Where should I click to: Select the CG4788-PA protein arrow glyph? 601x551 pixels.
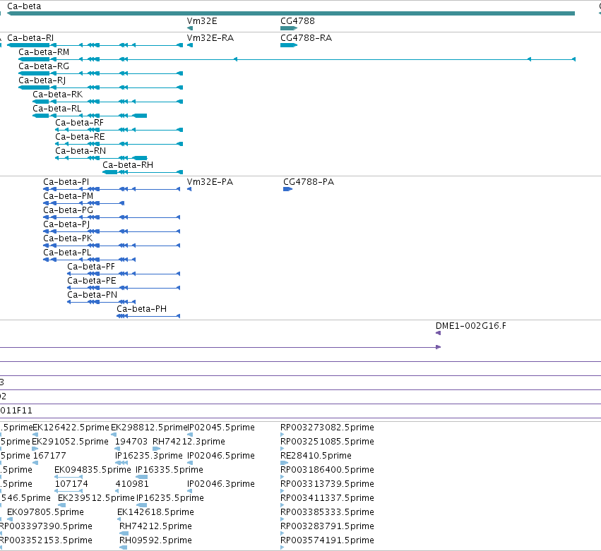click(288, 189)
